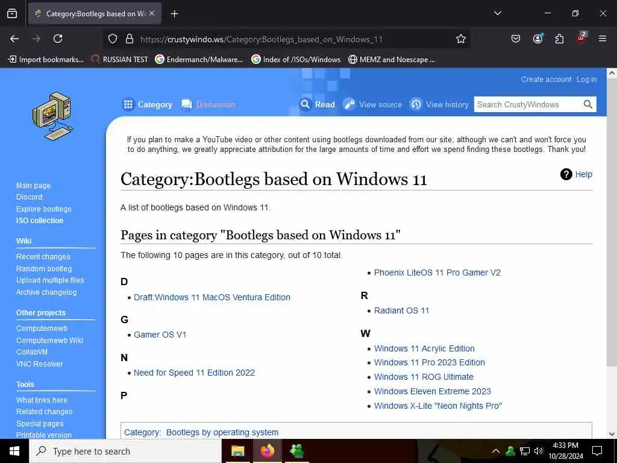Screen dimensions: 617x463
Task: Open Special pages tool link
Action: pos(40,424)
